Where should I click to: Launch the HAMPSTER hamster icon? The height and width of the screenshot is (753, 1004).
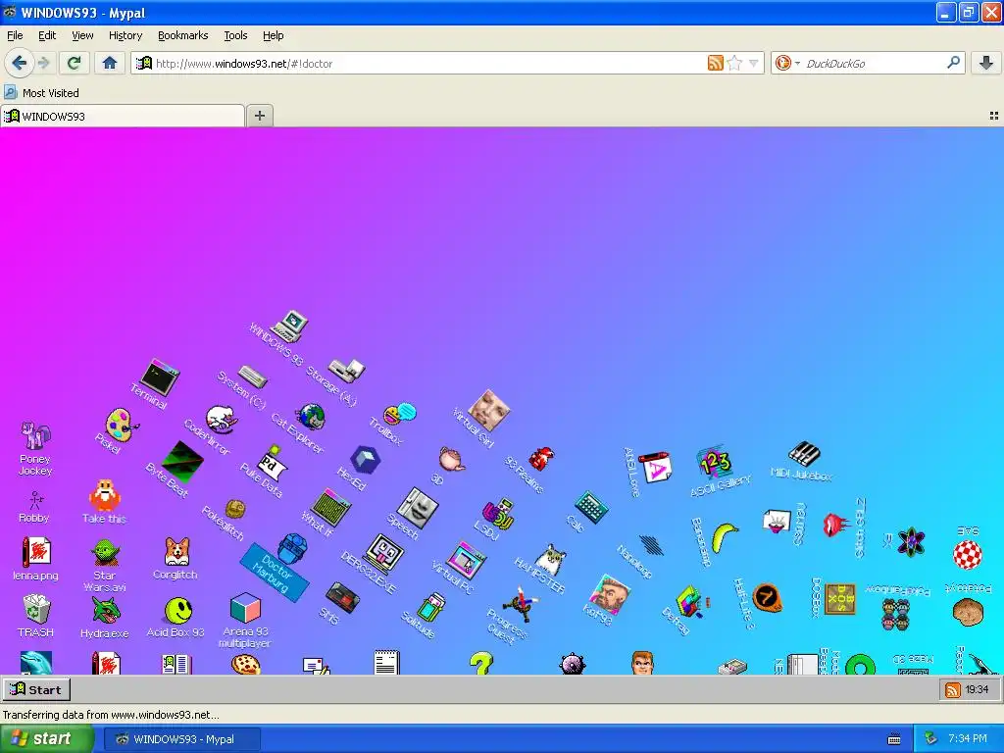551,560
